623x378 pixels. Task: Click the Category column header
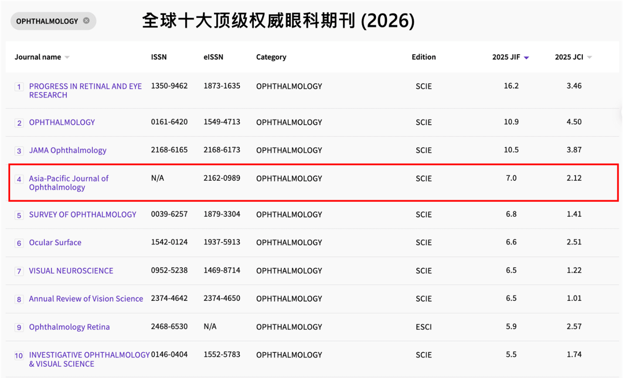point(271,57)
